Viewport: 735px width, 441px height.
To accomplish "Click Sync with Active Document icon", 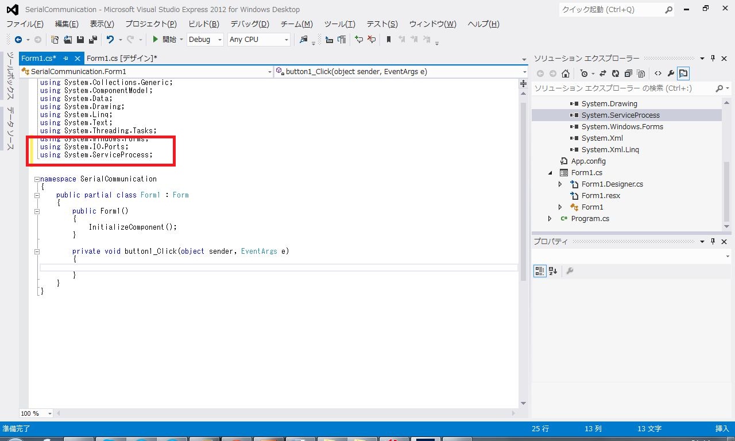I will 603,73.
